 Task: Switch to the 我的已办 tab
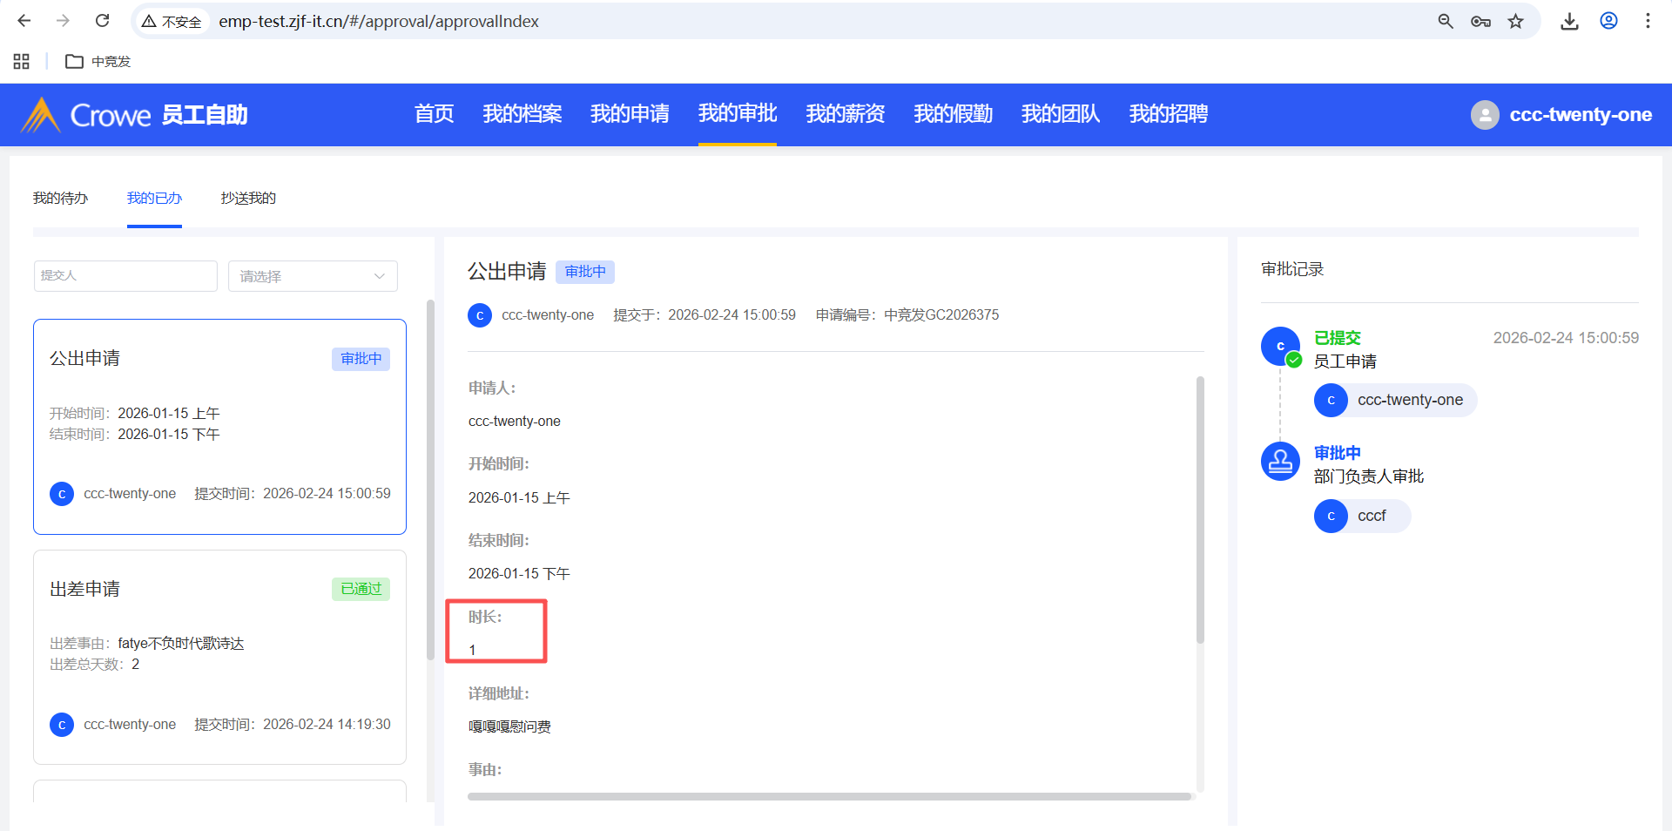(154, 198)
